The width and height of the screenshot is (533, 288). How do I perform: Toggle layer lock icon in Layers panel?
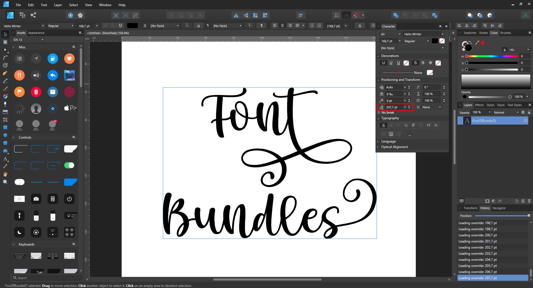[529, 112]
